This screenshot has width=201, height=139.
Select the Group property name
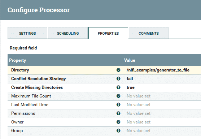pyautogui.click(x=17, y=131)
